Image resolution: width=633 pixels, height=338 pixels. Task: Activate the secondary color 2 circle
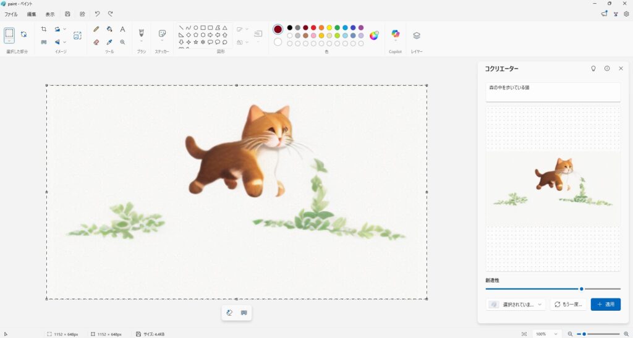[x=278, y=42]
